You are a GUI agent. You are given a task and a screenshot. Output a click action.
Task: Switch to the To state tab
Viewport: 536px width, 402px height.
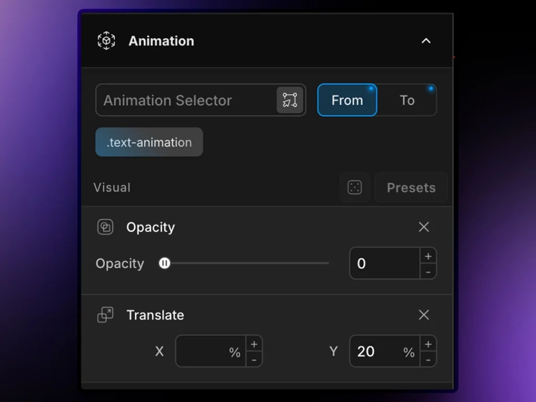[407, 100]
